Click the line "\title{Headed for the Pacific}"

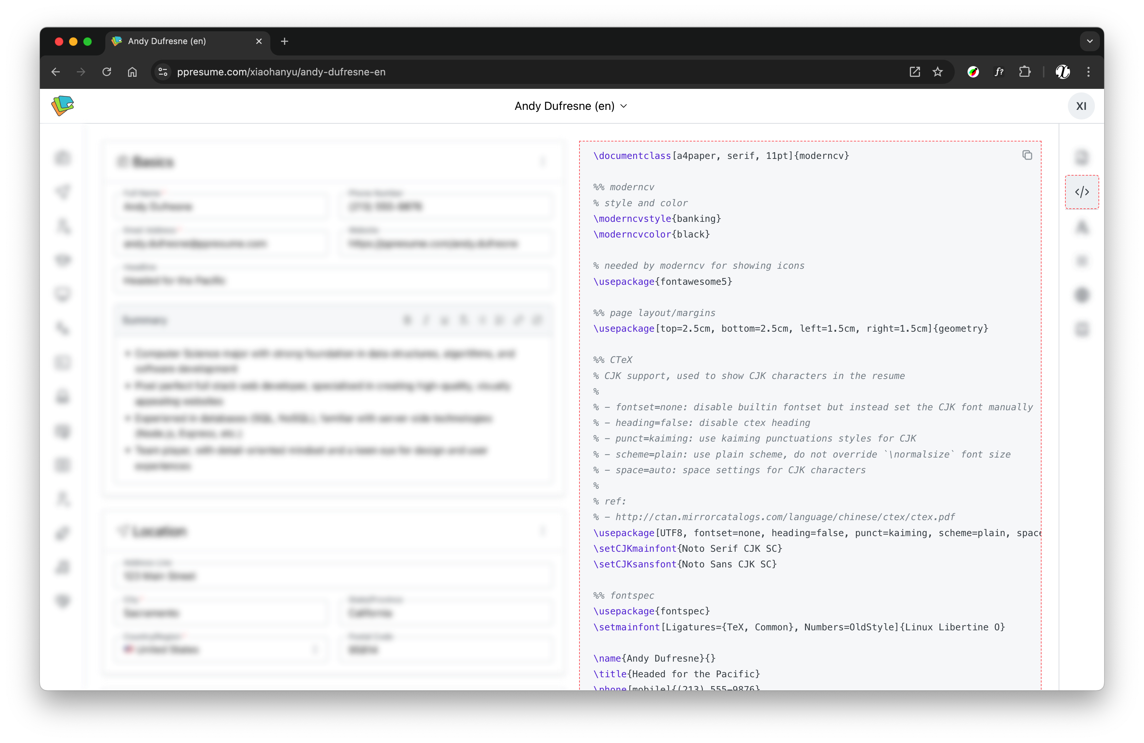point(676,674)
